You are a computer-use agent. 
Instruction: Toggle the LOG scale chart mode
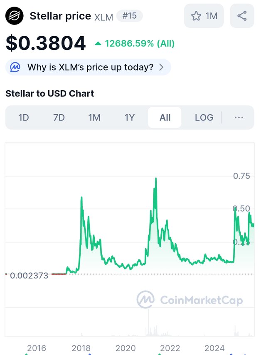click(x=204, y=118)
